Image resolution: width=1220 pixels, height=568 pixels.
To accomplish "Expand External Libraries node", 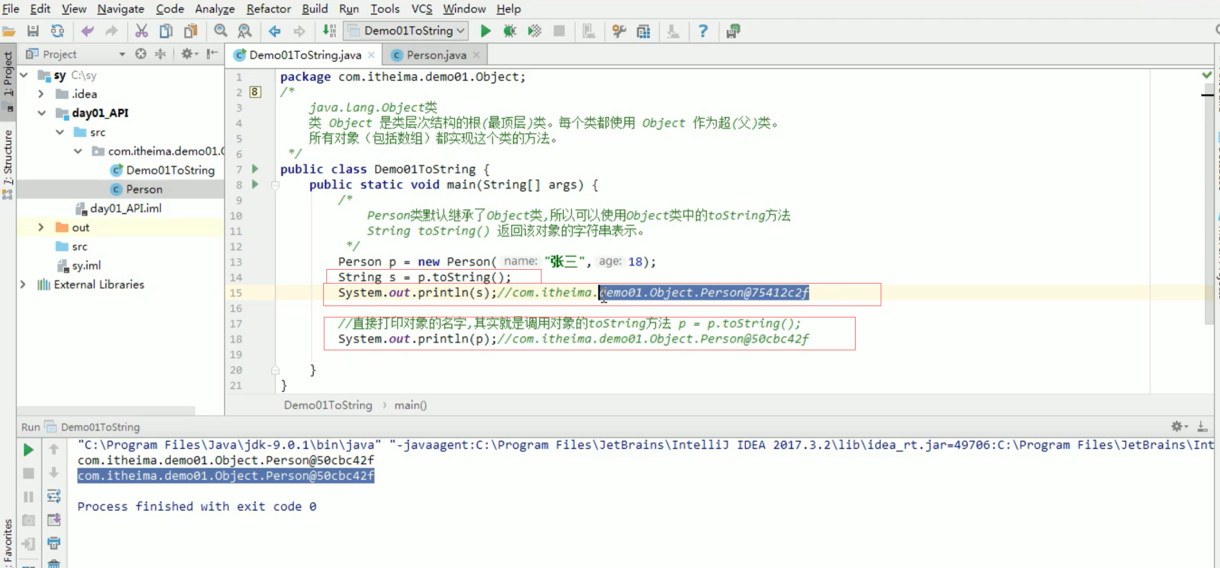I will pyautogui.click(x=23, y=285).
